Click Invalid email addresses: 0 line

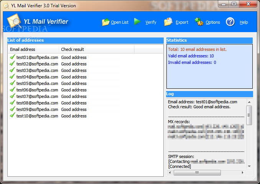[x=192, y=62]
